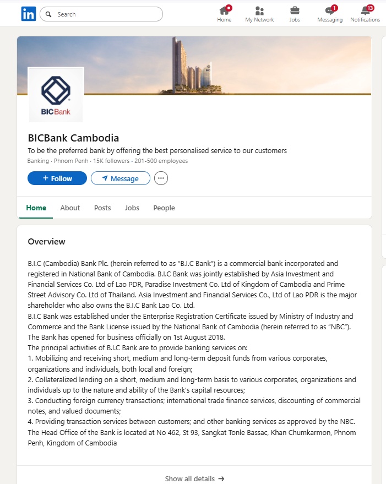Expand details via Show all details arrow
Image resolution: width=386 pixels, height=484 pixels.
point(194,478)
